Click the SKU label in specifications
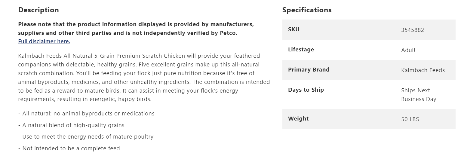 point(294,29)
